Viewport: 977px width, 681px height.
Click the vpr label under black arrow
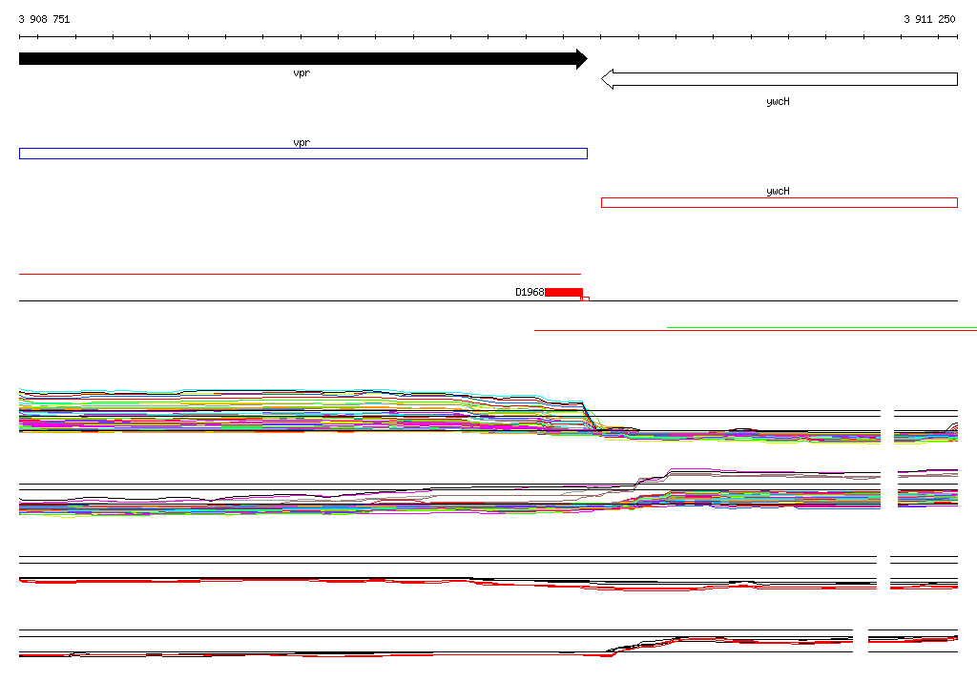(x=301, y=73)
